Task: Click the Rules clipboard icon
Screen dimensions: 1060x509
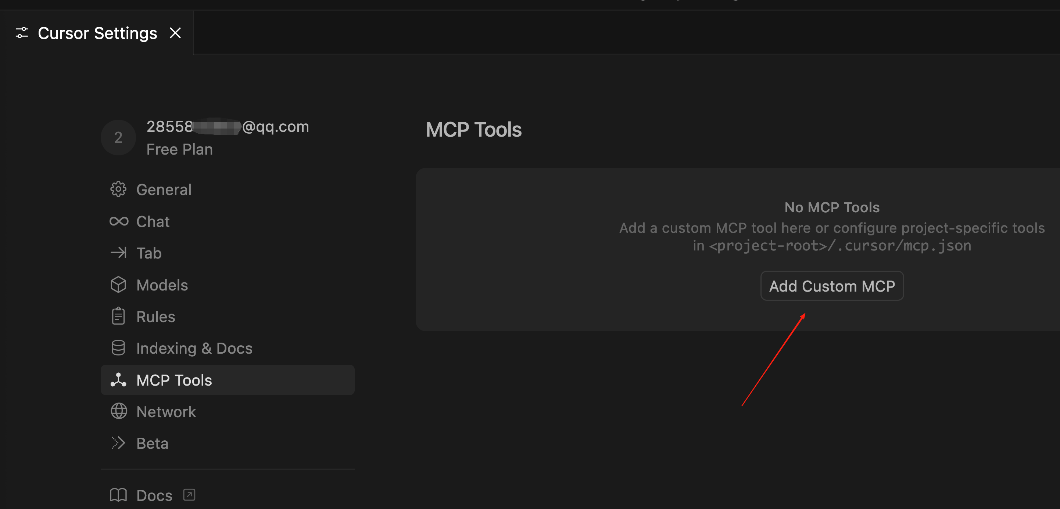Action: 118,316
